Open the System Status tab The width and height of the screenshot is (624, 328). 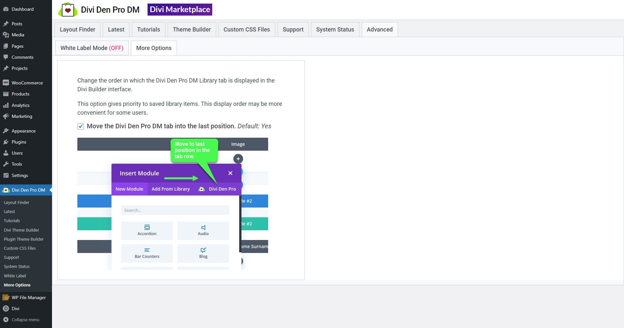pos(335,30)
